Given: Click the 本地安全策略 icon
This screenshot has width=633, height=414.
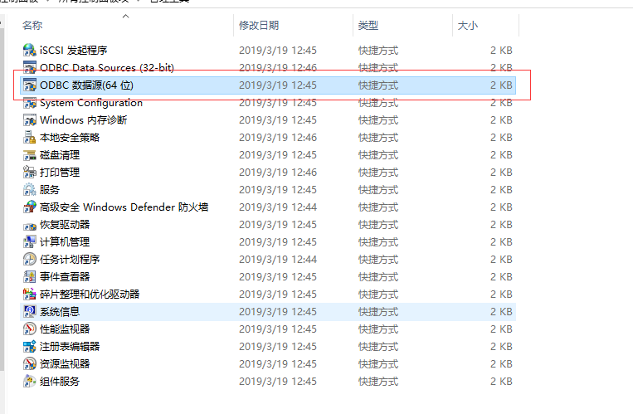Looking at the screenshot, I should point(30,138).
